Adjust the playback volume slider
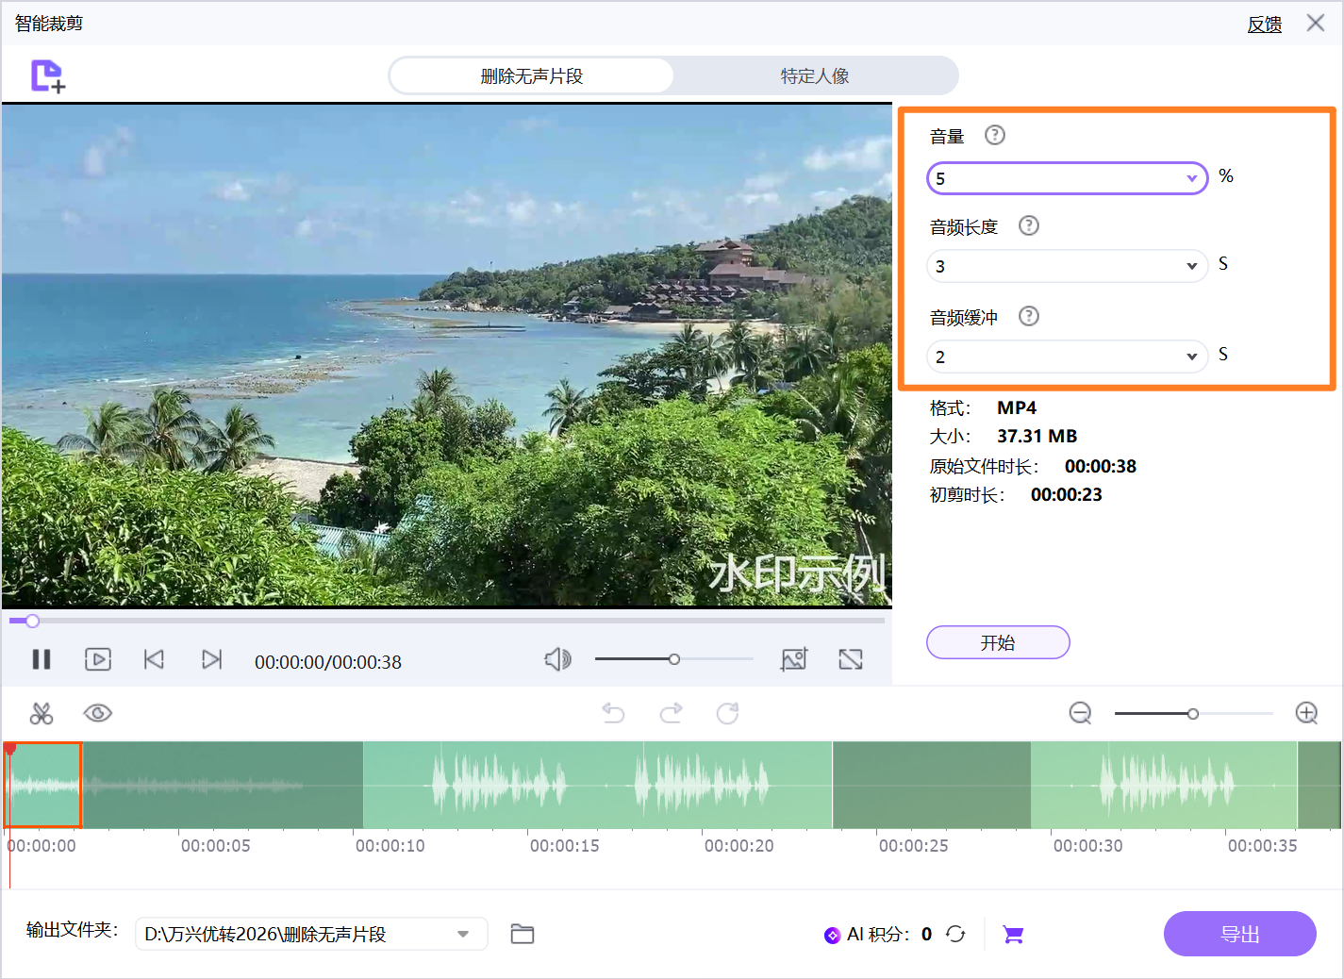Image resolution: width=1344 pixels, height=979 pixels. pyautogui.click(x=673, y=659)
